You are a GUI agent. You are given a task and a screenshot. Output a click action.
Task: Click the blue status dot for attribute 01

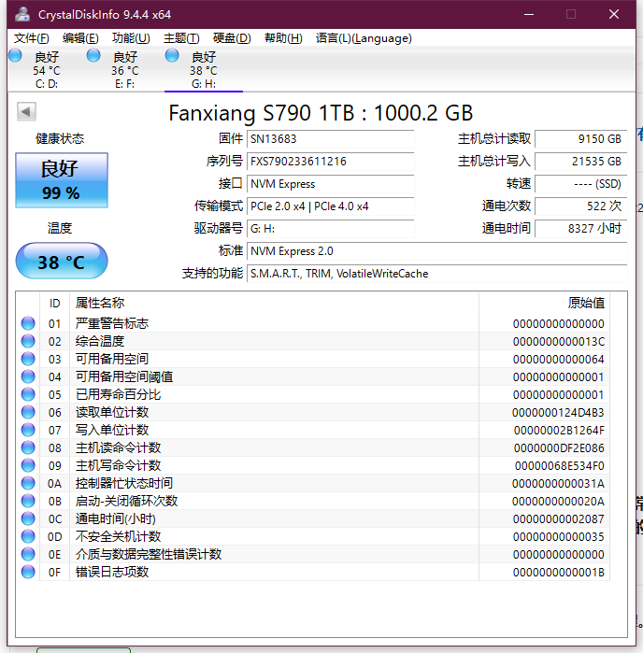[28, 323]
